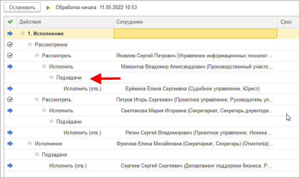Click blue arrow in Сергеев Сергей Сергеевич row

point(10,165)
